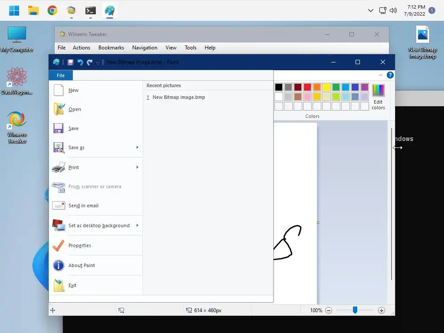This screenshot has width=444, height=333.
Task: Click the Open folder icon
Action: [x=59, y=109]
